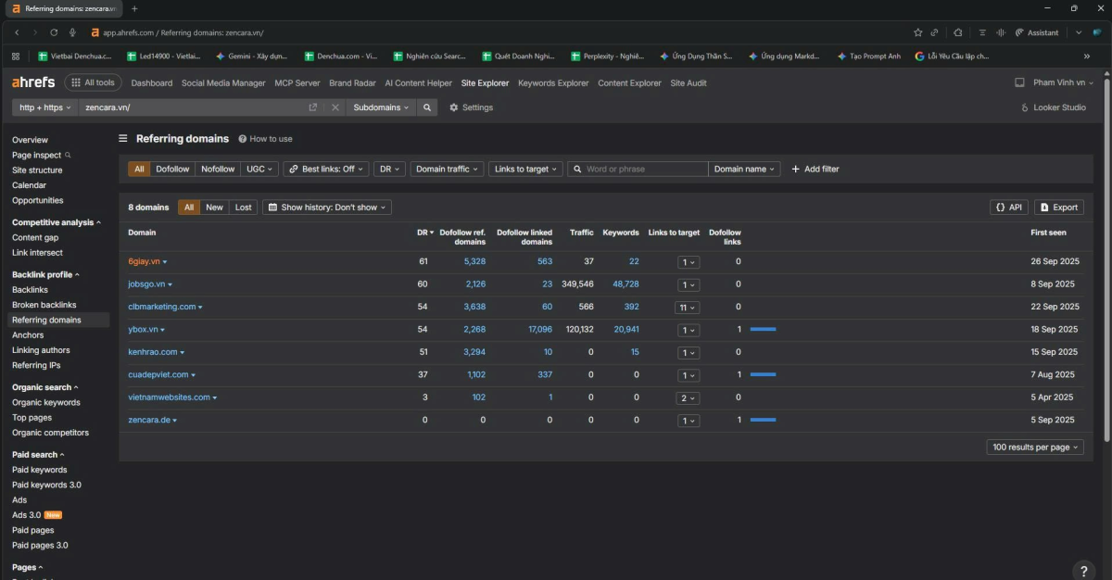Switch to the Lost domains toggle
1112x580 pixels.
click(243, 208)
